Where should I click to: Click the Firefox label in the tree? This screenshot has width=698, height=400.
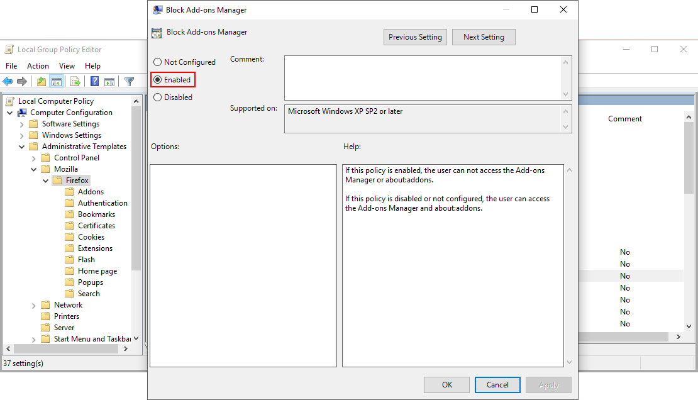tap(77, 181)
